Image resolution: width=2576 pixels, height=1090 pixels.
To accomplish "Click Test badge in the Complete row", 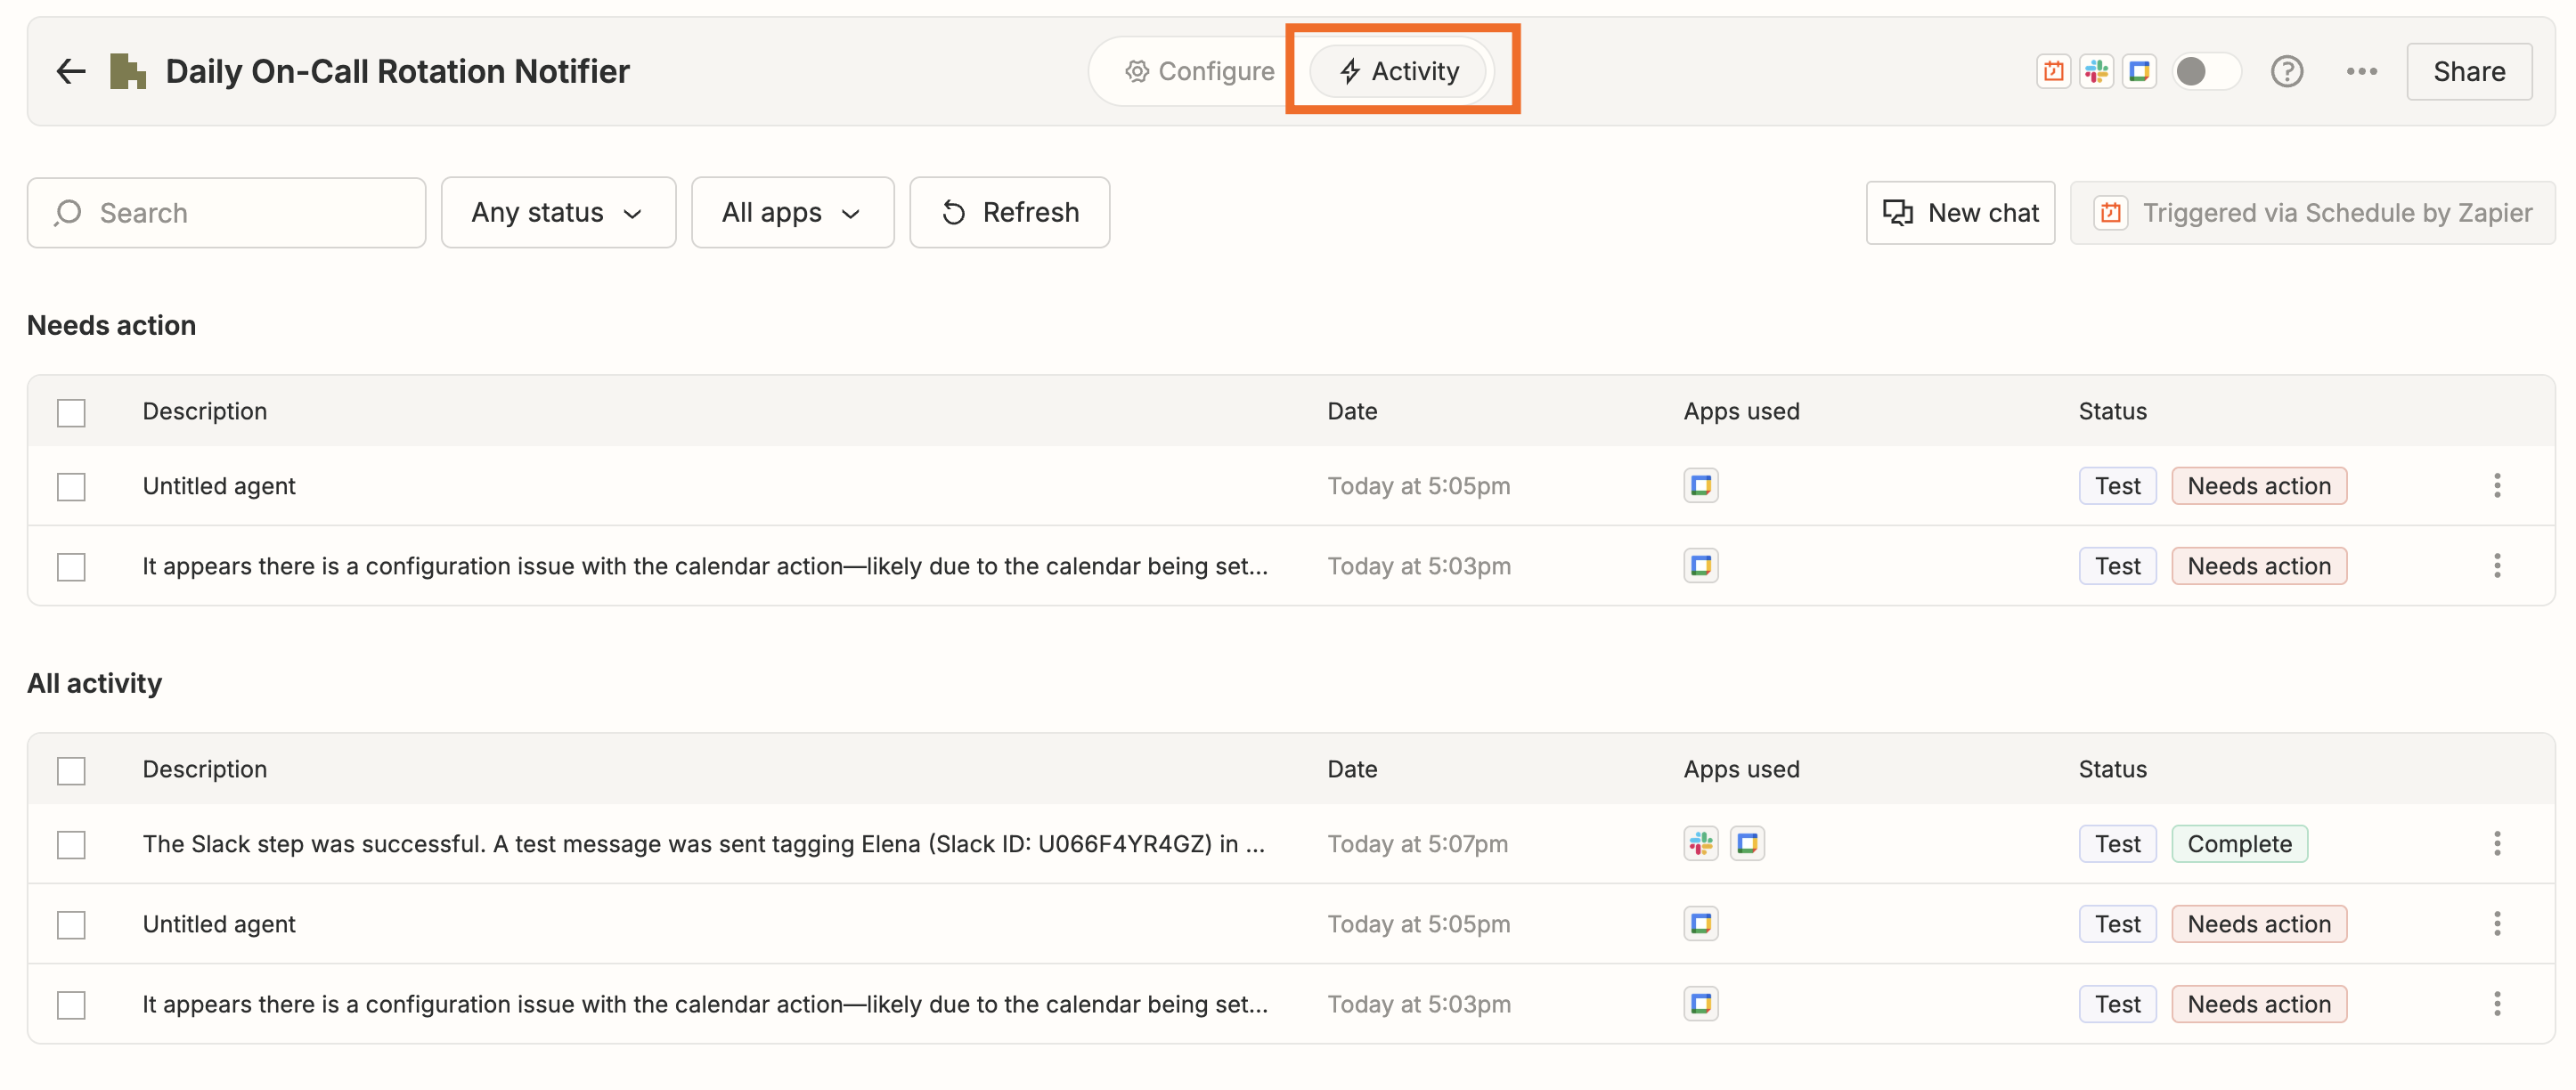I will tap(2117, 844).
